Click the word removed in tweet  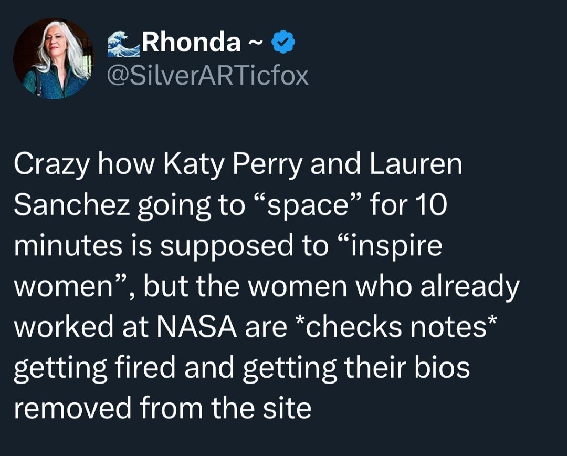point(72,408)
